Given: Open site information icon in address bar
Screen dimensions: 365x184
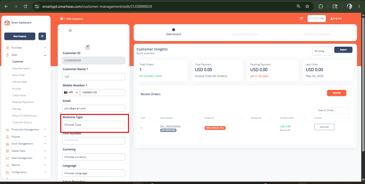Looking at the screenshot, I should [x=37, y=6].
